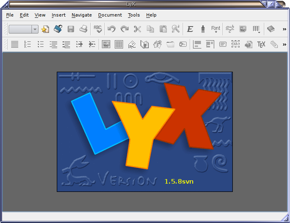Click the LyX splash screen image
Image resolution: width=290 pixels, height=223 pixels.
[145, 132]
